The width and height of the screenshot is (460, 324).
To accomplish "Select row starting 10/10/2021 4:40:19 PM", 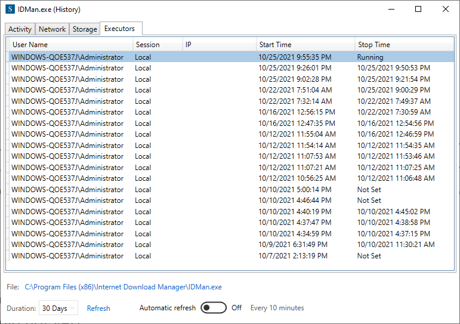I will (231, 212).
